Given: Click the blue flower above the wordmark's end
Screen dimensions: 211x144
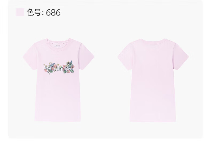Looking at the screenshot, I should click(x=71, y=63).
